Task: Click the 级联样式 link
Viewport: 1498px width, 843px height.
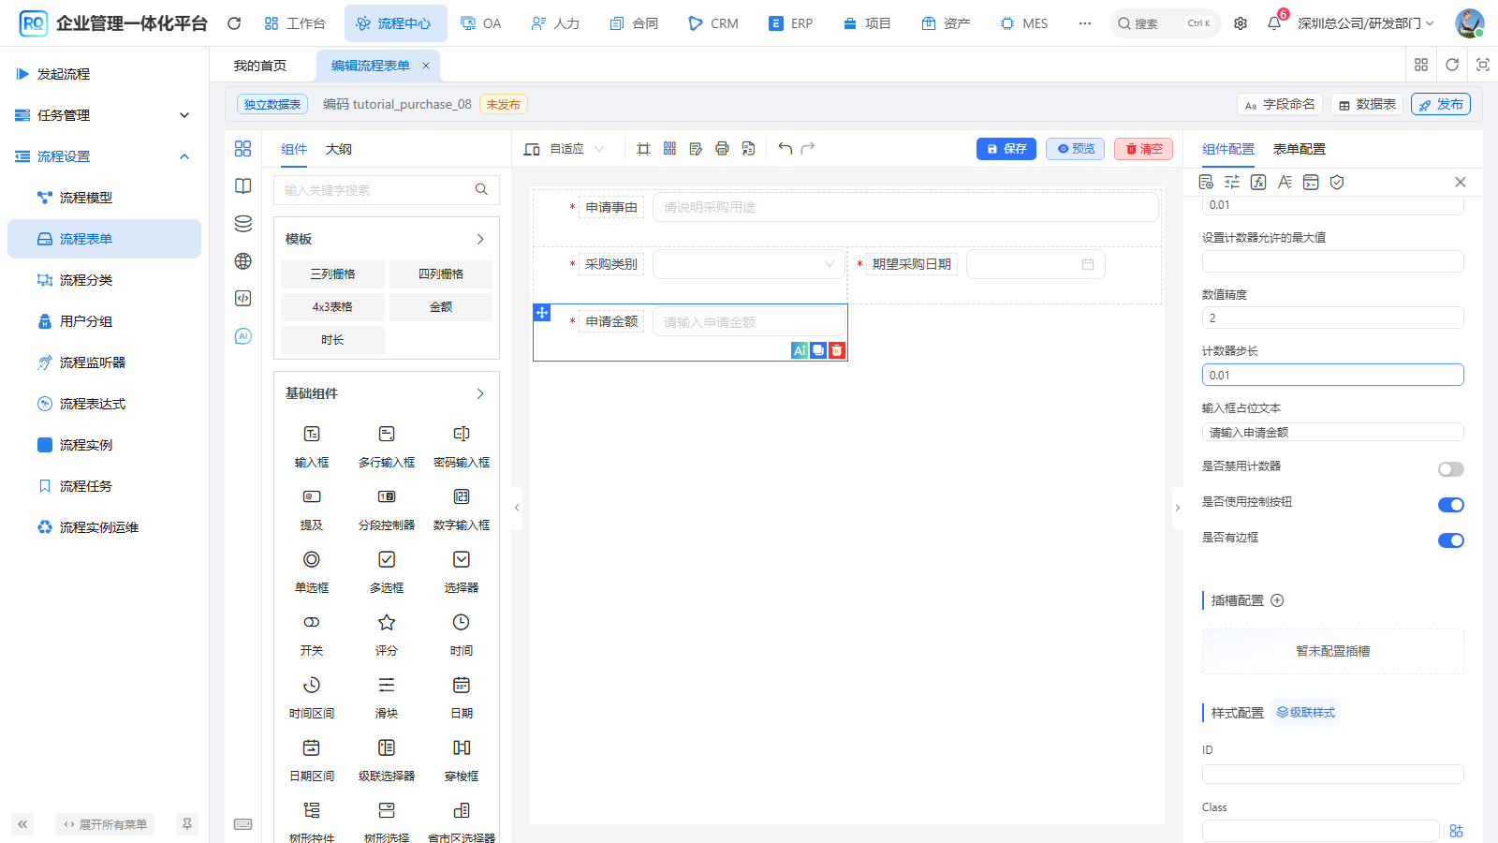Action: click(x=1306, y=713)
